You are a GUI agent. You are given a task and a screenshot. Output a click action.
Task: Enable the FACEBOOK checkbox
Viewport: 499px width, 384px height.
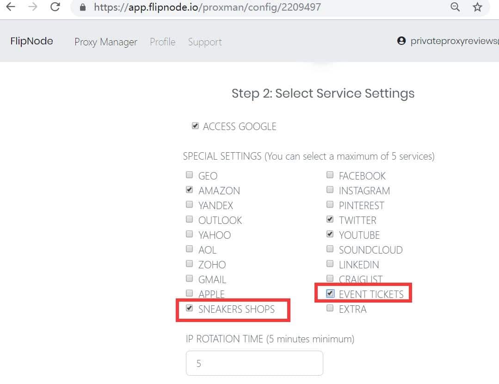pyautogui.click(x=330, y=174)
